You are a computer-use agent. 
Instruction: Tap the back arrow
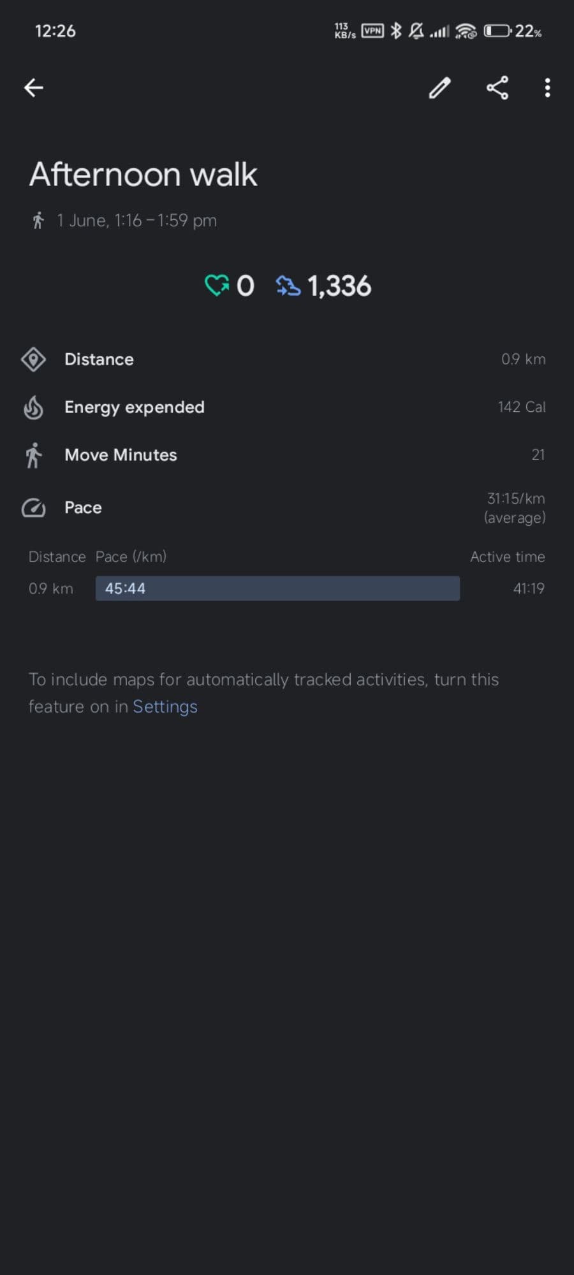34,88
